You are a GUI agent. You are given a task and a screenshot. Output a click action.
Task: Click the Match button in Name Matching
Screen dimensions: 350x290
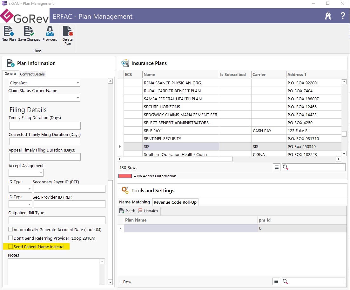[x=127, y=211]
